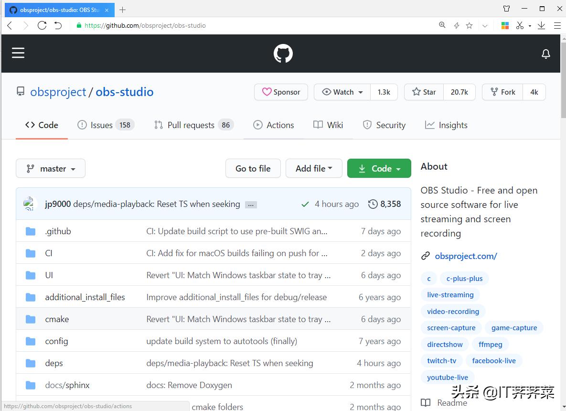Click the Sponsor heart icon
Viewport: 566px width, 411px height.
267,92
